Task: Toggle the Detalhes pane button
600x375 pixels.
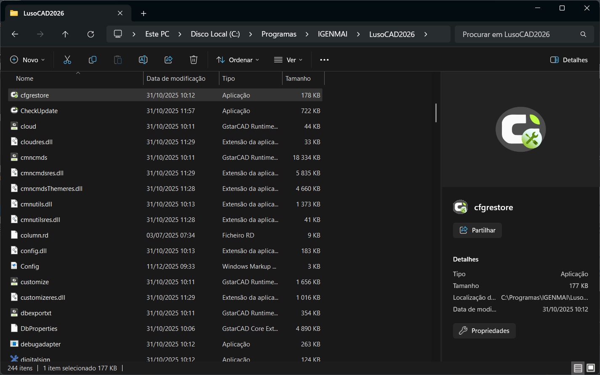Action: (569, 60)
